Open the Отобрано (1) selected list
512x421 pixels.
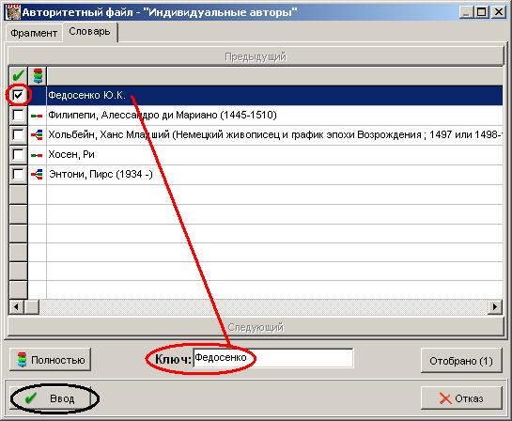tap(461, 361)
